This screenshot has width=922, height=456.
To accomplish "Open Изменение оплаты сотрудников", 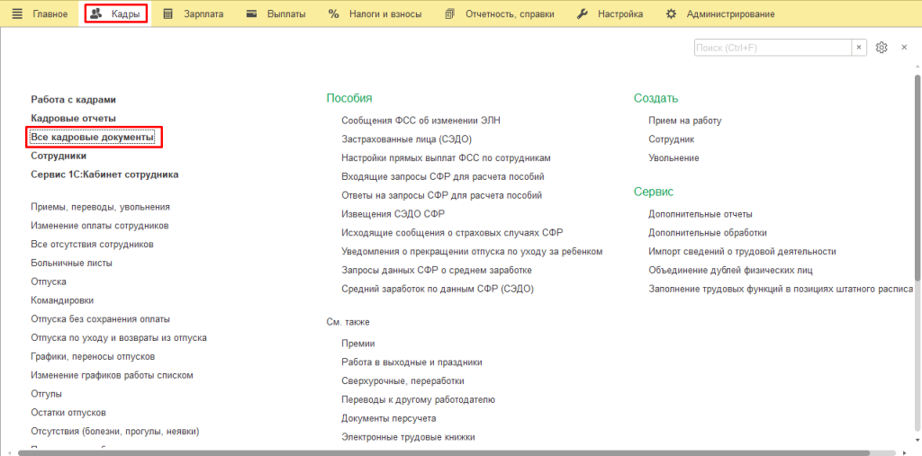I will pos(100,226).
